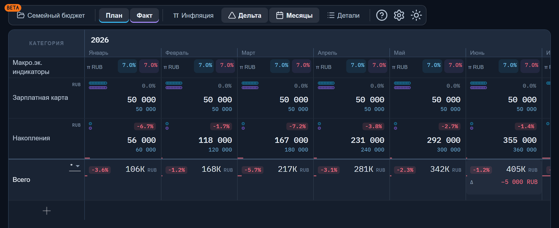Toggle the Детали list option

pyautogui.click(x=343, y=15)
